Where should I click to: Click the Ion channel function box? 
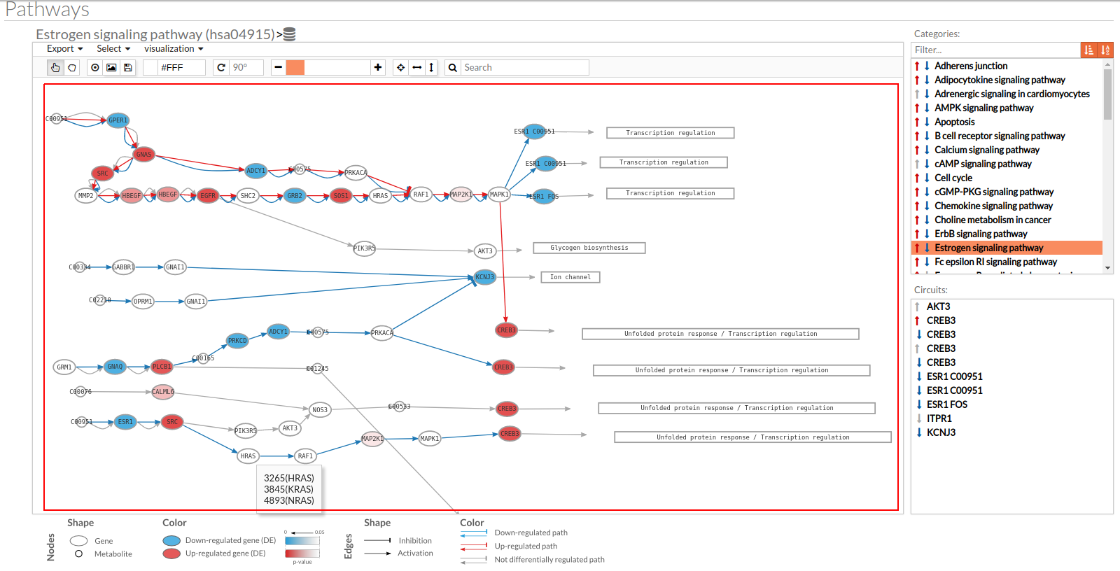(570, 277)
